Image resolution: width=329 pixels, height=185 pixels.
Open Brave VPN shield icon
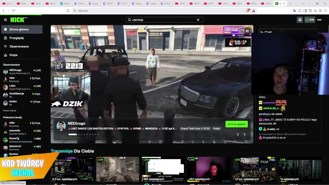320,11
